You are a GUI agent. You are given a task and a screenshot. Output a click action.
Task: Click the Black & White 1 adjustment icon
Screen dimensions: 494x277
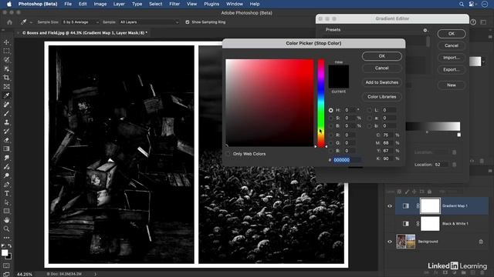pyautogui.click(x=406, y=224)
